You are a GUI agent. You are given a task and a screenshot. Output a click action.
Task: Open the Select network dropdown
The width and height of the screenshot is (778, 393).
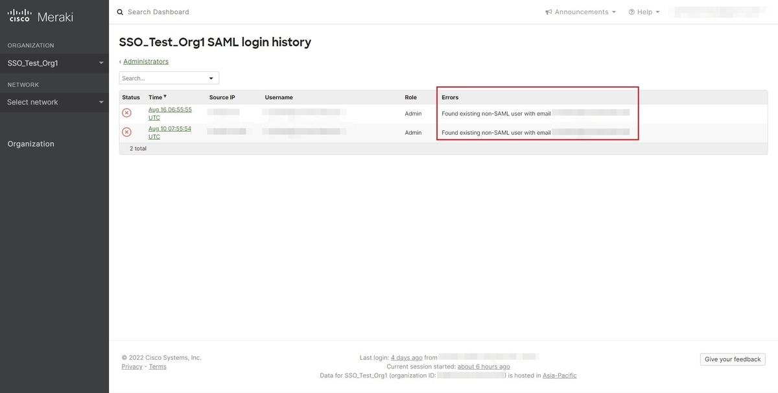pos(54,102)
